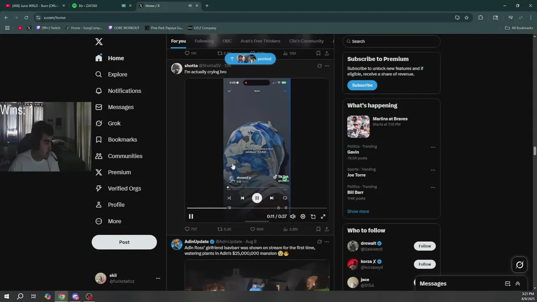Like shotta's post (60K)
This screenshot has height=302, width=537.
(257, 229)
